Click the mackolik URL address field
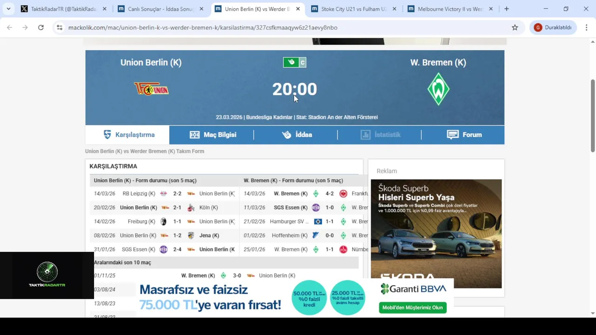Viewport: 596px width, 335px height. (203, 27)
